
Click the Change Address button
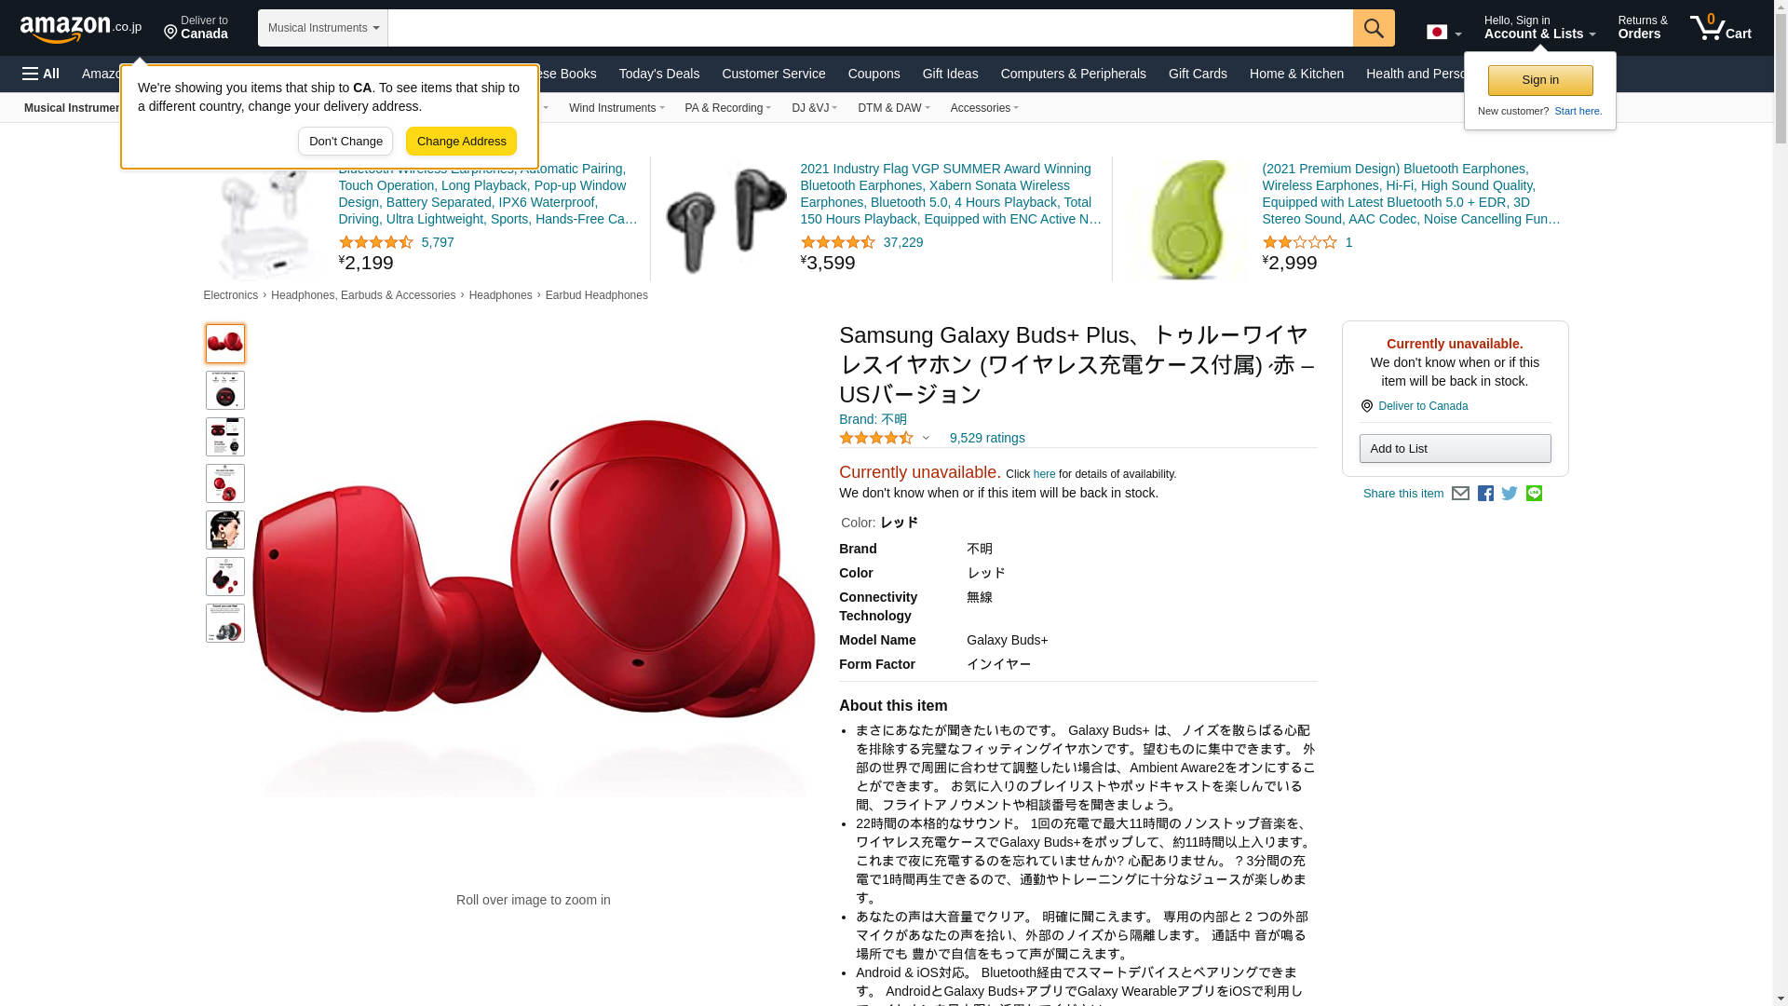pyautogui.click(x=461, y=142)
